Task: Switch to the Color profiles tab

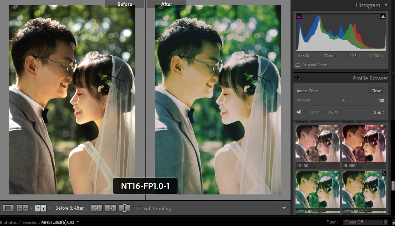Action: (x=314, y=112)
